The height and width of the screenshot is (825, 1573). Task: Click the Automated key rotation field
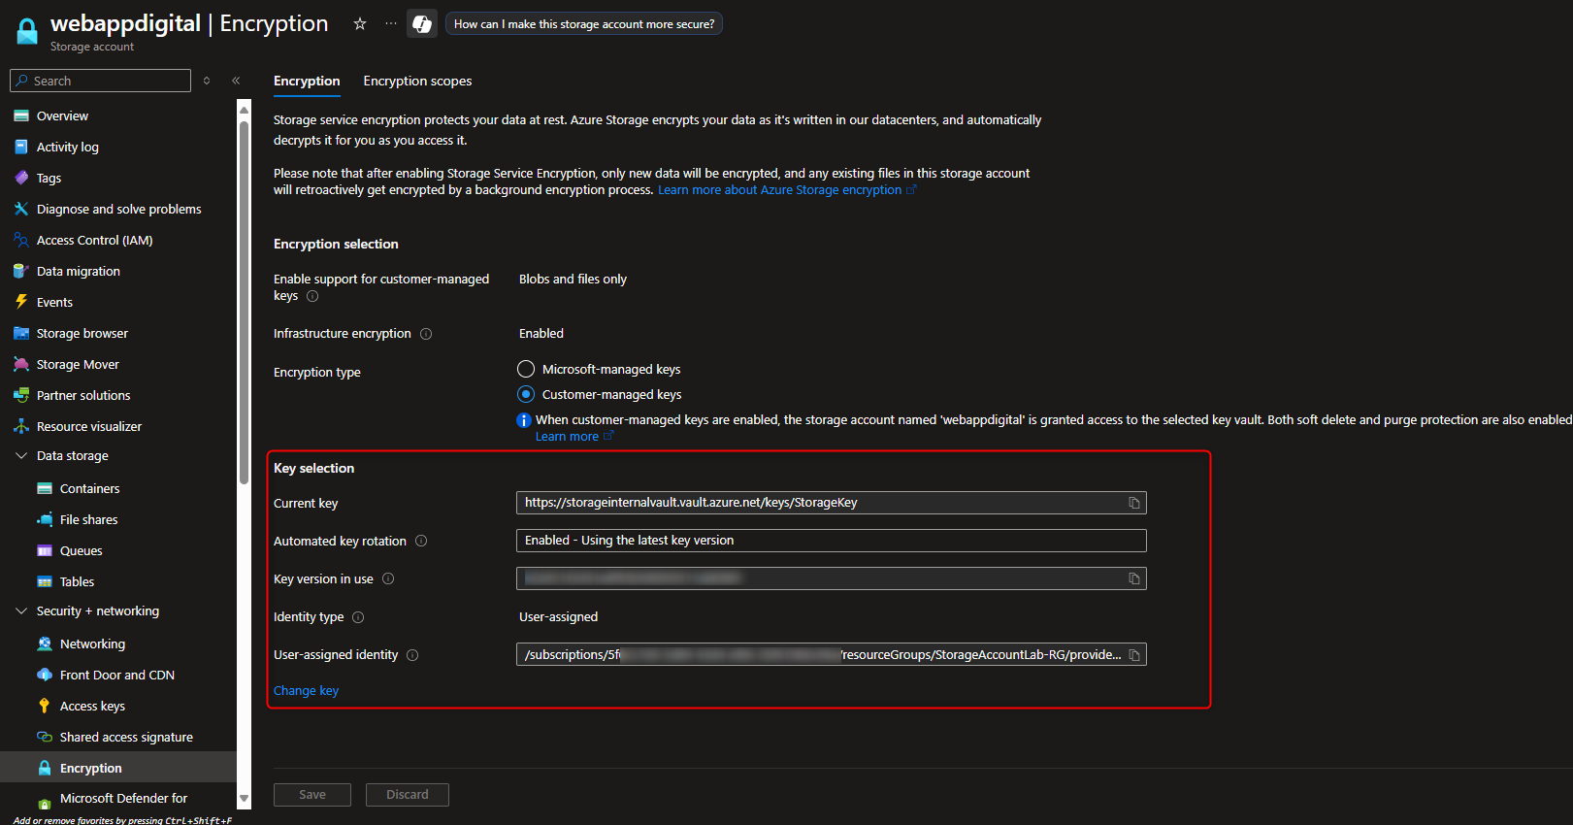[x=832, y=541]
